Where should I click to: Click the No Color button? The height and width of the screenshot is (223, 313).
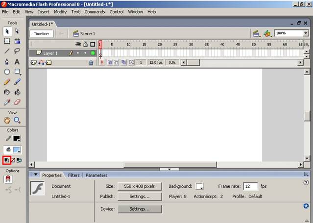coord(13,160)
